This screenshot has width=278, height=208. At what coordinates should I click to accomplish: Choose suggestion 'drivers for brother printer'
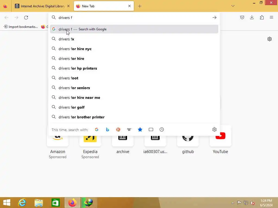coord(134,117)
